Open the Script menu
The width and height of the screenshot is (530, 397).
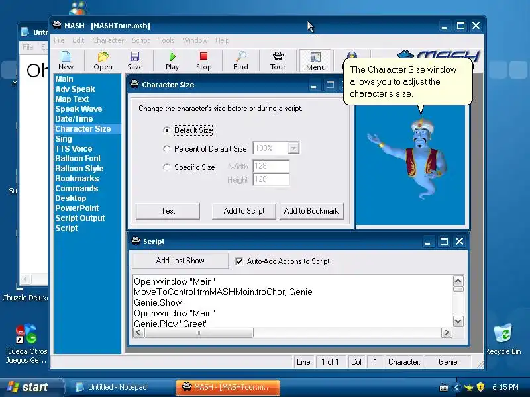(141, 40)
